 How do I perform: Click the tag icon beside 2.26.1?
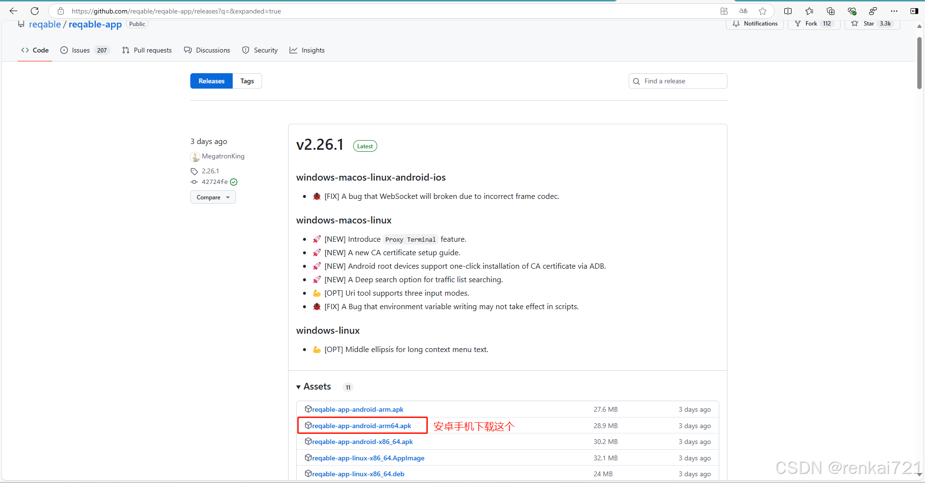tap(194, 171)
